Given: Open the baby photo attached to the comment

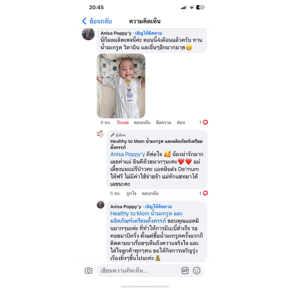Looking at the screenshot, I should pos(121,86).
